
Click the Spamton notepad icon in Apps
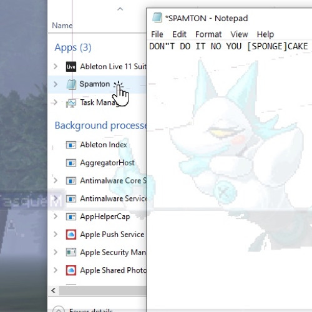point(71,84)
